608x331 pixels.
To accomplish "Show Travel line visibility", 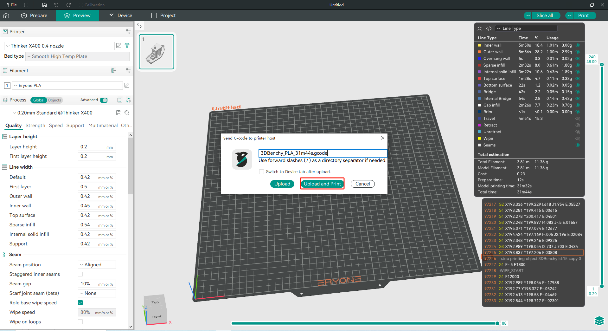I will point(578,119).
